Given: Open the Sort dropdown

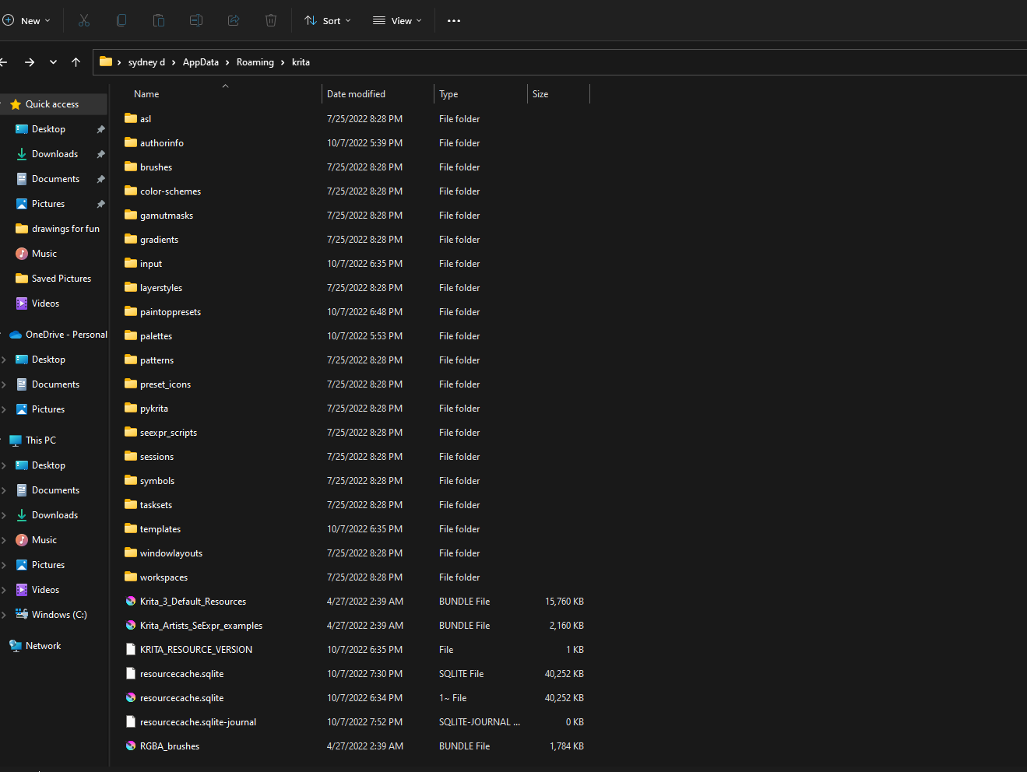Looking at the screenshot, I should click(x=328, y=21).
